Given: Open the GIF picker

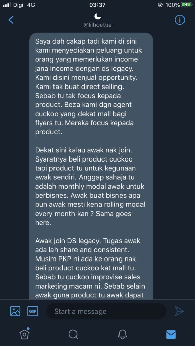Looking at the screenshot, I should point(33,311).
